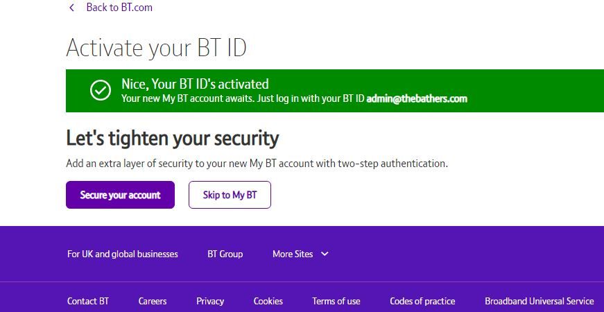Viewport: 604px width, 312px height.
Task: Click the Let's tighten your security heading
Action: click(x=172, y=138)
